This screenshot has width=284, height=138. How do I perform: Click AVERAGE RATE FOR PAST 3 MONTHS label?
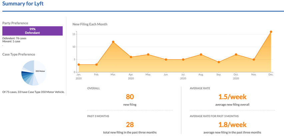point(214,116)
